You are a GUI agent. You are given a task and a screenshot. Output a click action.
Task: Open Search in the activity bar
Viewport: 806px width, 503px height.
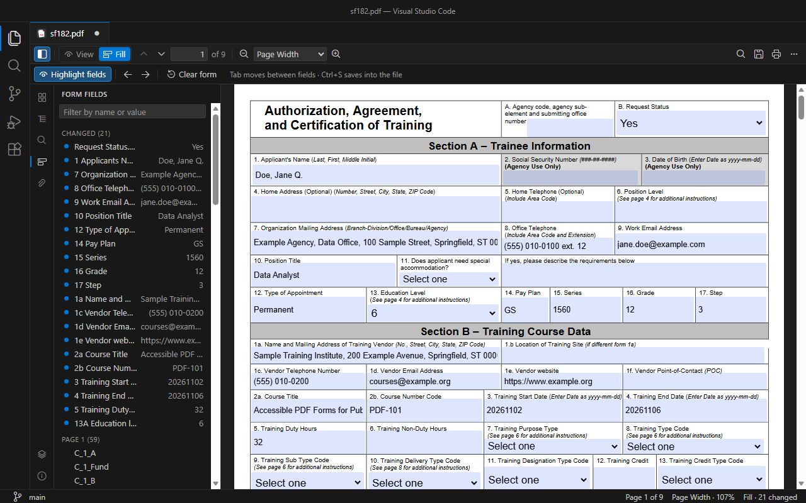tap(14, 66)
